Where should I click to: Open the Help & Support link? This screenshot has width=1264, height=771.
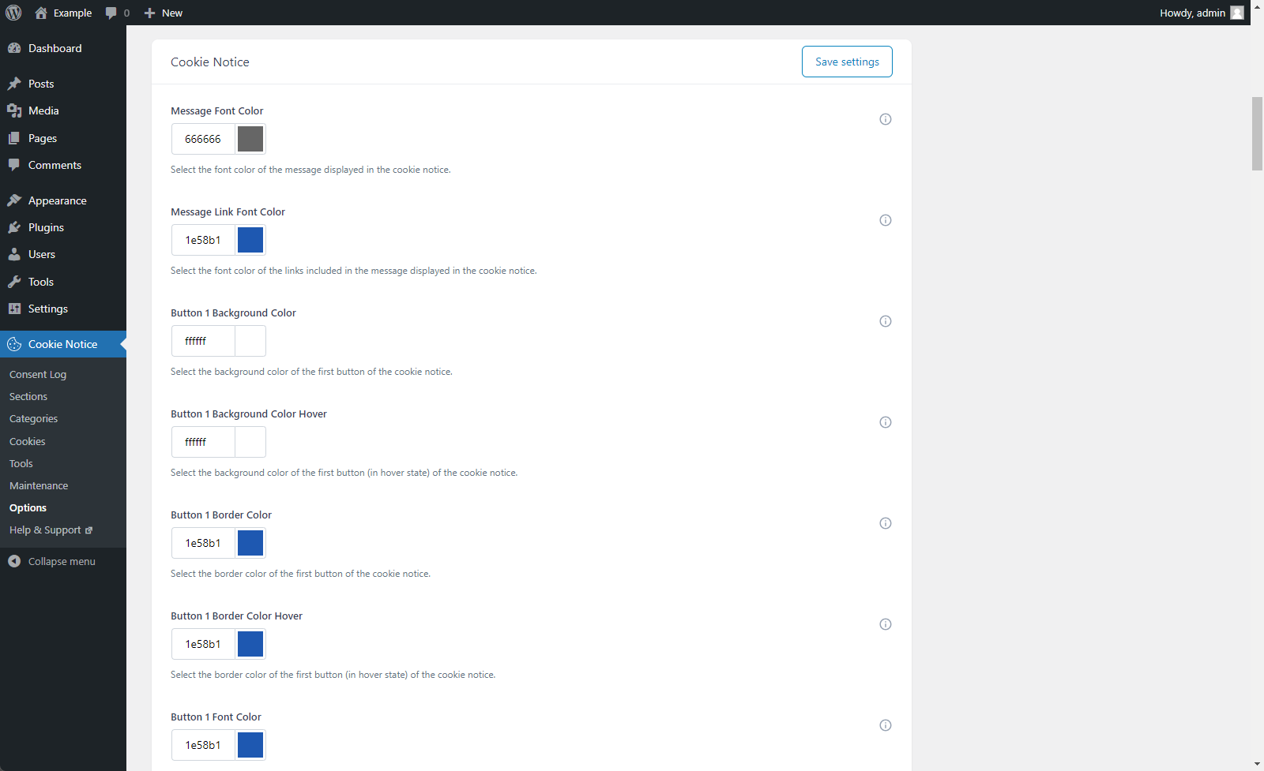[x=51, y=530]
